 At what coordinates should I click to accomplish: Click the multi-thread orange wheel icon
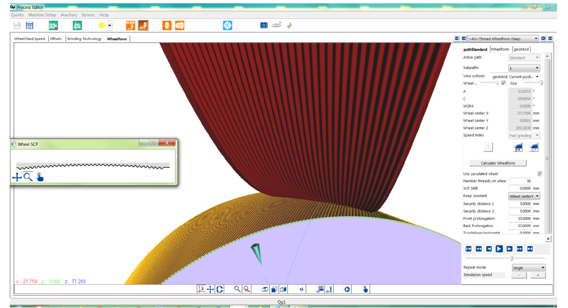point(179,26)
